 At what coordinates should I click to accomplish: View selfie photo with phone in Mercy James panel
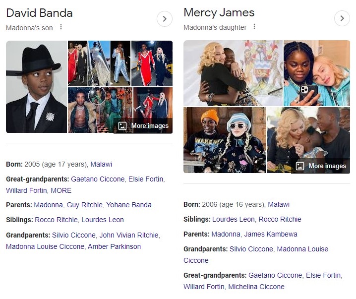(317, 73)
